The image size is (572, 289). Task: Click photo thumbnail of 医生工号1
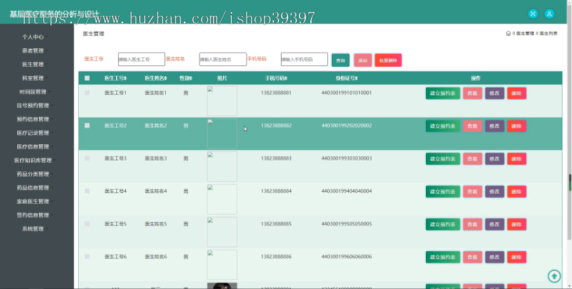[x=222, y=101]
